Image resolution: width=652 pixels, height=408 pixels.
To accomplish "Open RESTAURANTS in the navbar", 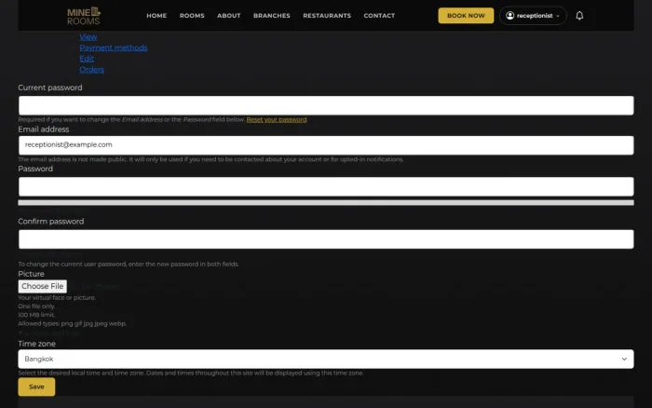I will tap(327, 16).
